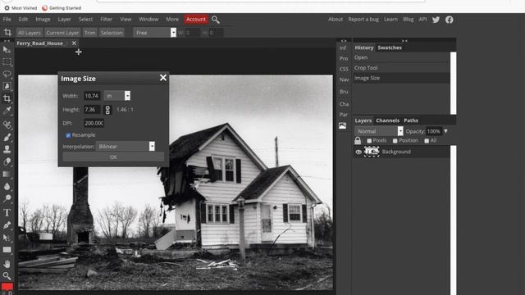Open search with the magnifier icon
525x295 pixels.
pos(216,20)
